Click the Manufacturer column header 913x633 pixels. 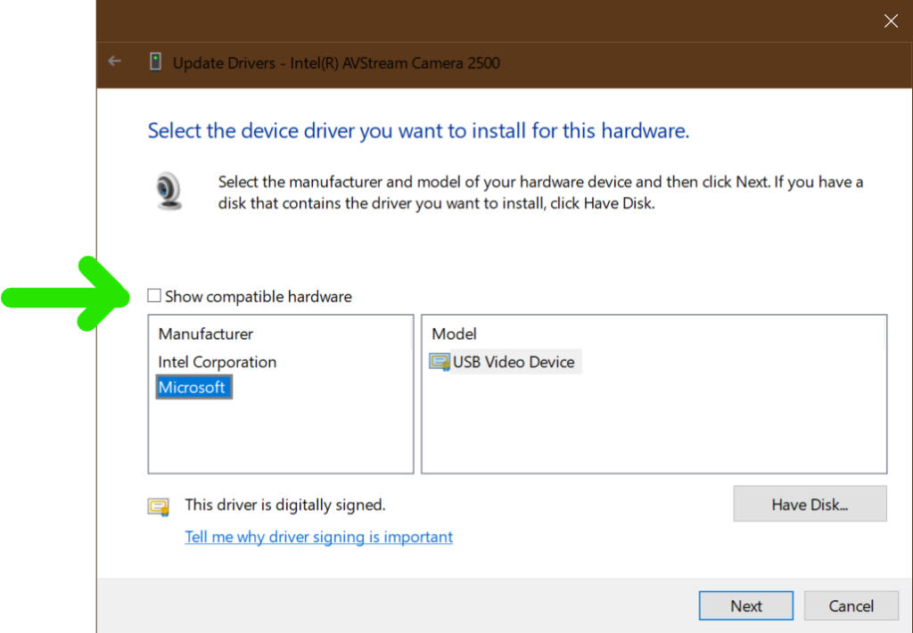[206, 334]
